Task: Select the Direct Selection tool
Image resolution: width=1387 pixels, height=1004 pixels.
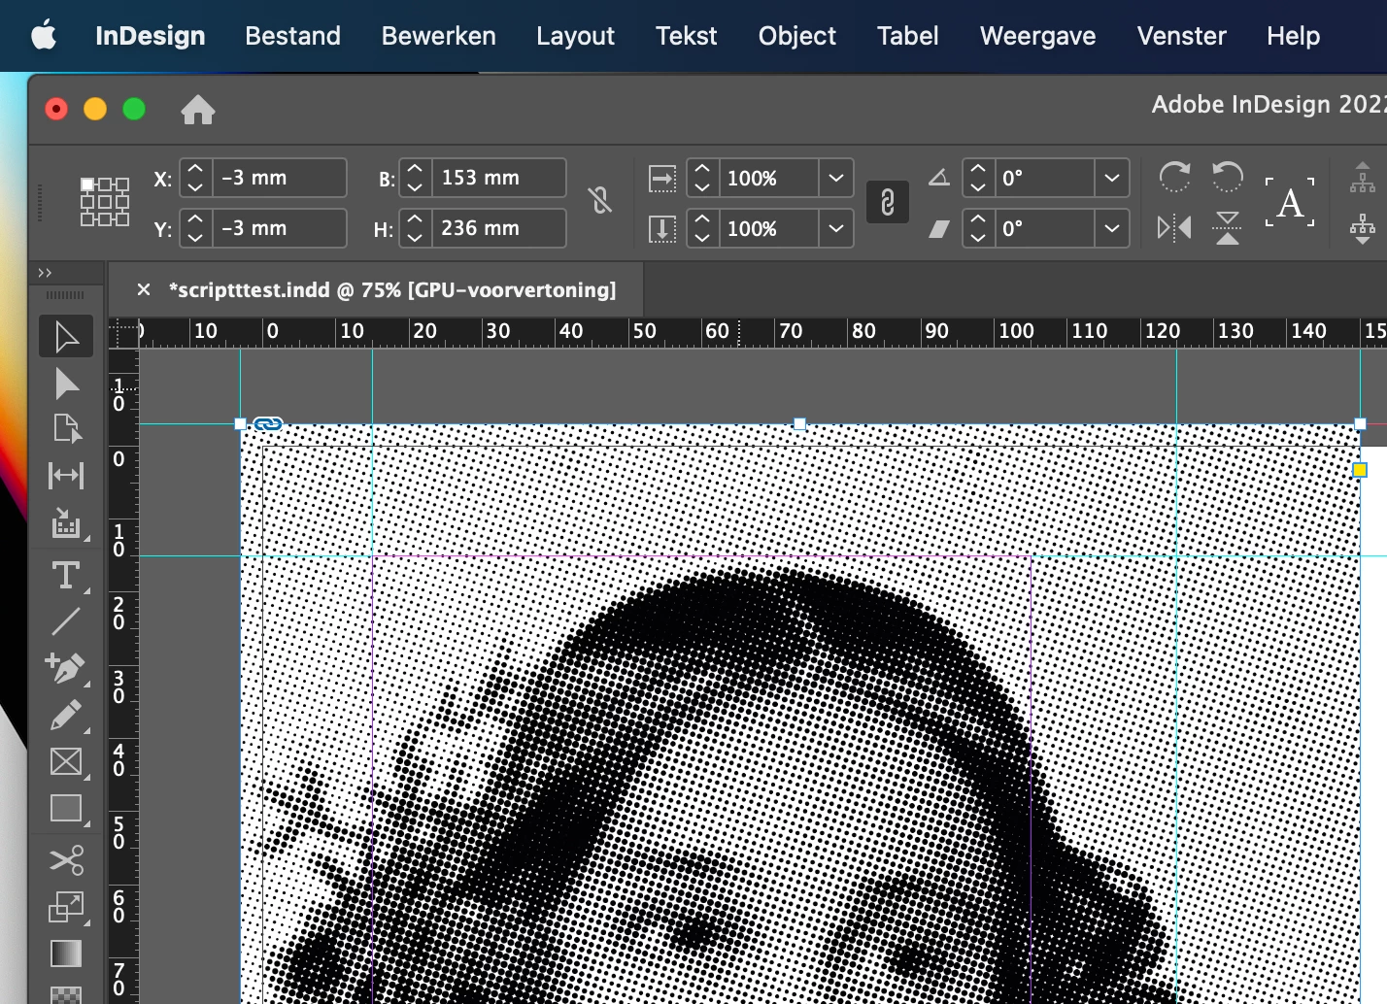Action: (66, 385)
